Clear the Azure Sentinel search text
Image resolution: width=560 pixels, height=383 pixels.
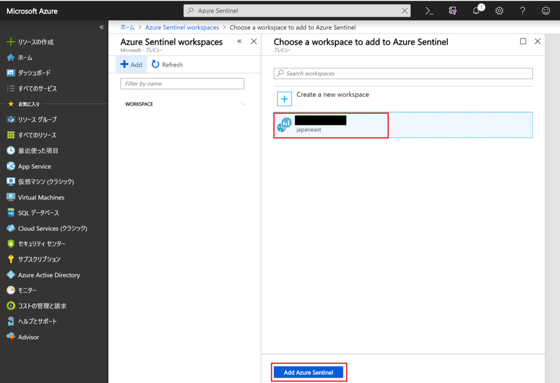tap(405, 11)
